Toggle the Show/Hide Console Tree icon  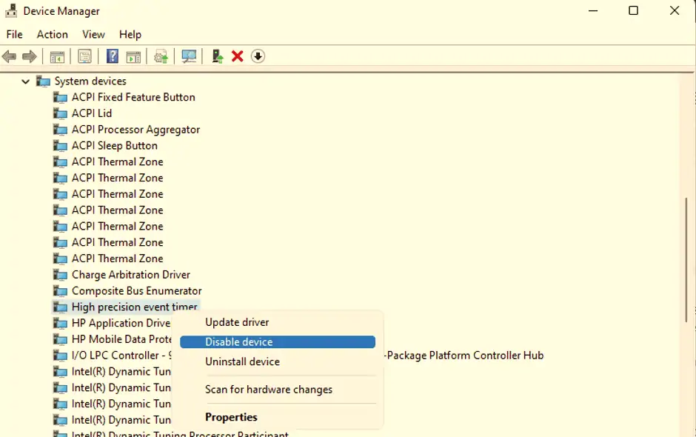click(57, 56)
